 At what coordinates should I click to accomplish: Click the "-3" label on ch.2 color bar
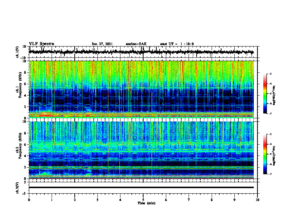coord(270,134)
